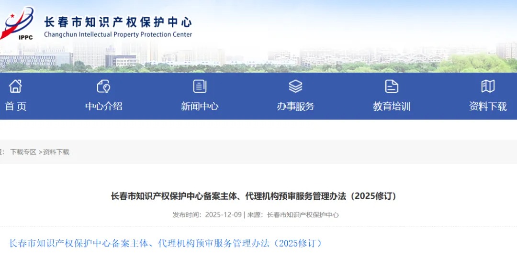Select the 资料下载 label in navigation bar
Viewport: 517px width, 259px height.
click(x=487, y=107)
